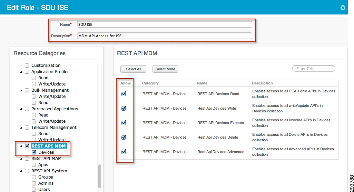The width and height of the screenshot is (354, 192).
Task: Click the REST API Devices Execute name cell
Action: click(220, 123)
